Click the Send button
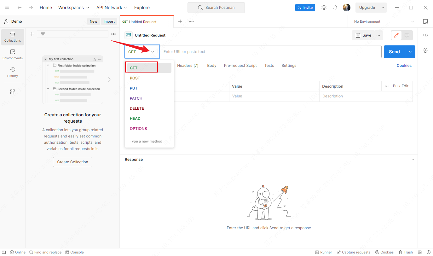Viewport: 433px width, 256px height. (394, 52)
